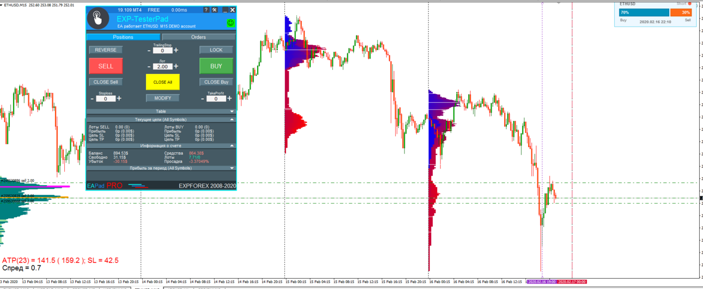Click the MODIFY button
Image resolution: width=703 pixels, height=289 pixels.
162,98
